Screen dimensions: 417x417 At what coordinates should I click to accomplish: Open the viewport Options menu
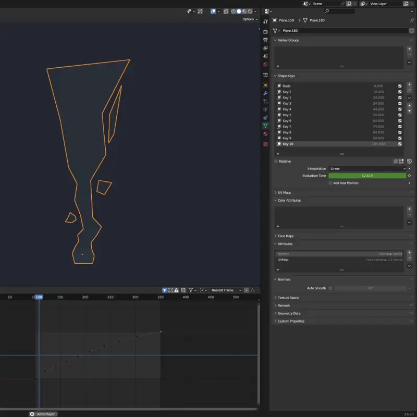[x=250, y=19]
